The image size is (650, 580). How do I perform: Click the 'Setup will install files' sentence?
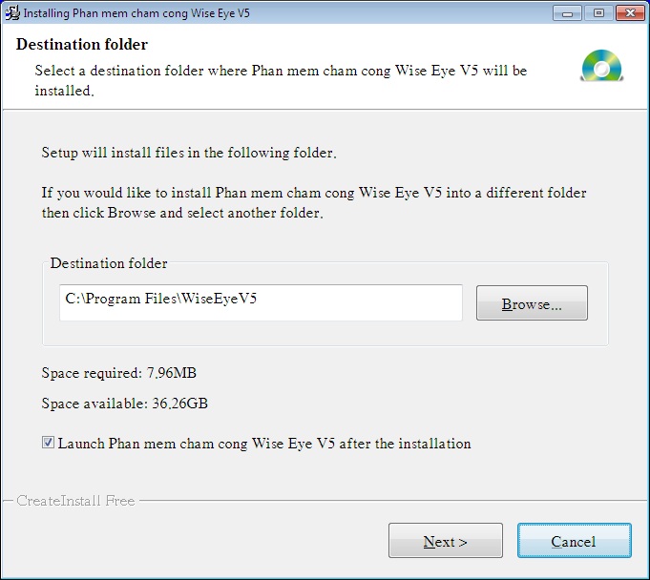[x=188, y=153]
